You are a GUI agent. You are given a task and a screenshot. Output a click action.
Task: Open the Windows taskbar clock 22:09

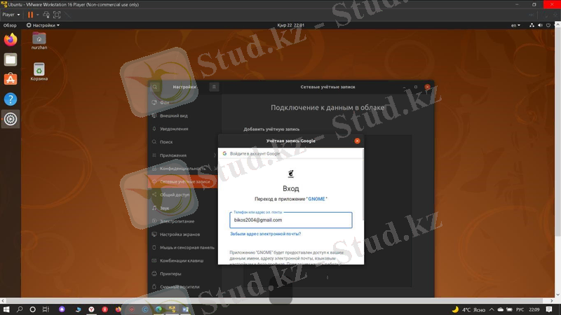click(534, 309)
